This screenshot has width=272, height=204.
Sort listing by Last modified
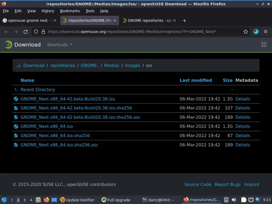(x=196, y=80)
